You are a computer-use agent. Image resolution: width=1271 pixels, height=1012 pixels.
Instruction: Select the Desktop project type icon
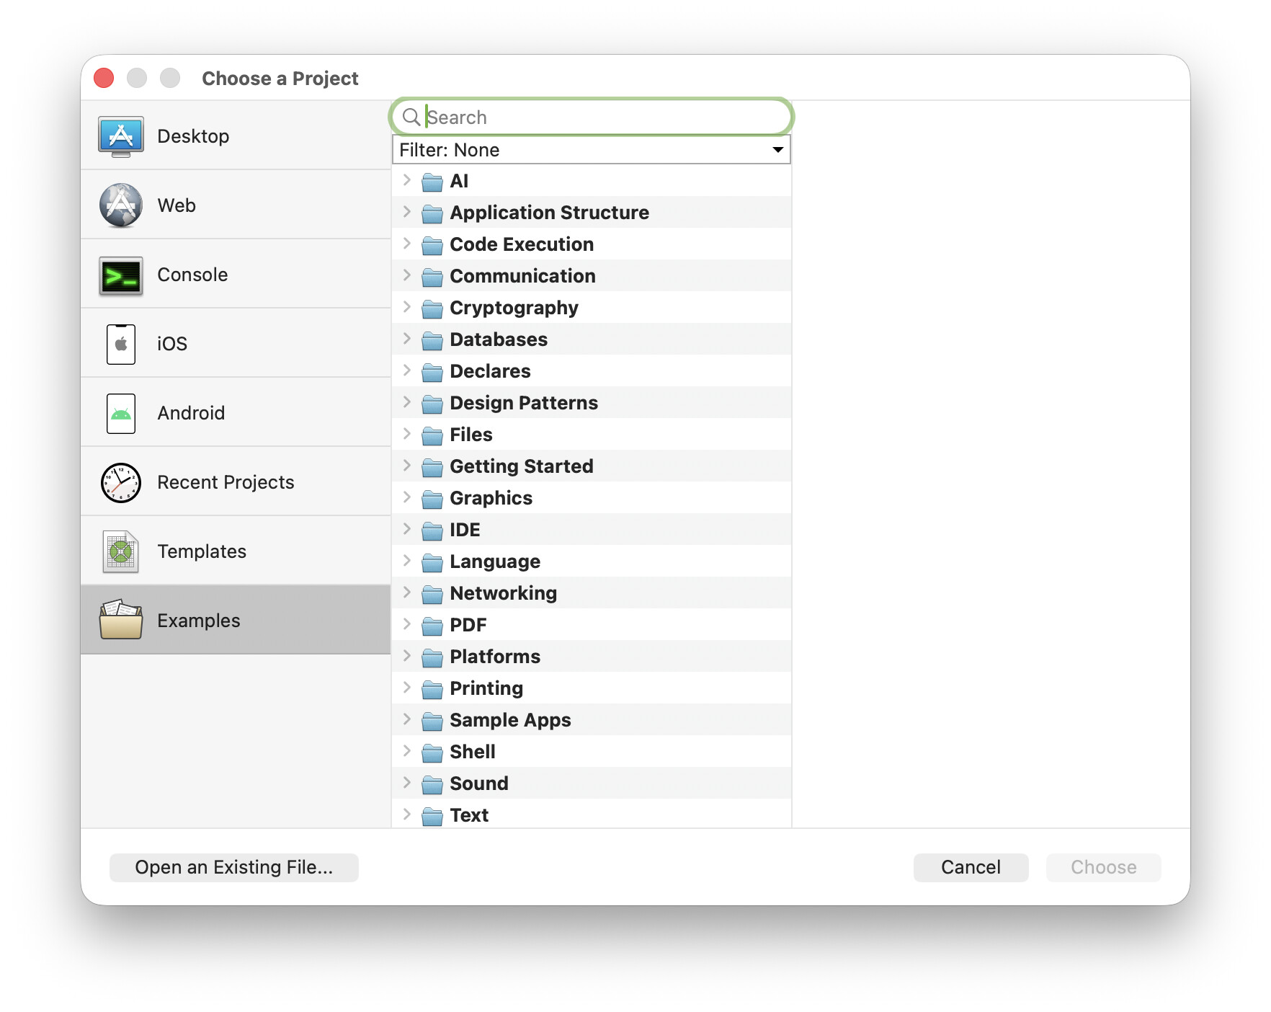click(121, 136)
